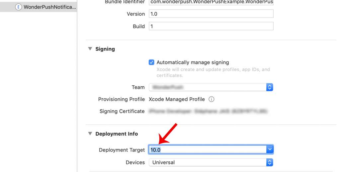The image size is (340, 172).
Task: Select the WonderPushNotifica... target row label
Action: tap(50, 7)
